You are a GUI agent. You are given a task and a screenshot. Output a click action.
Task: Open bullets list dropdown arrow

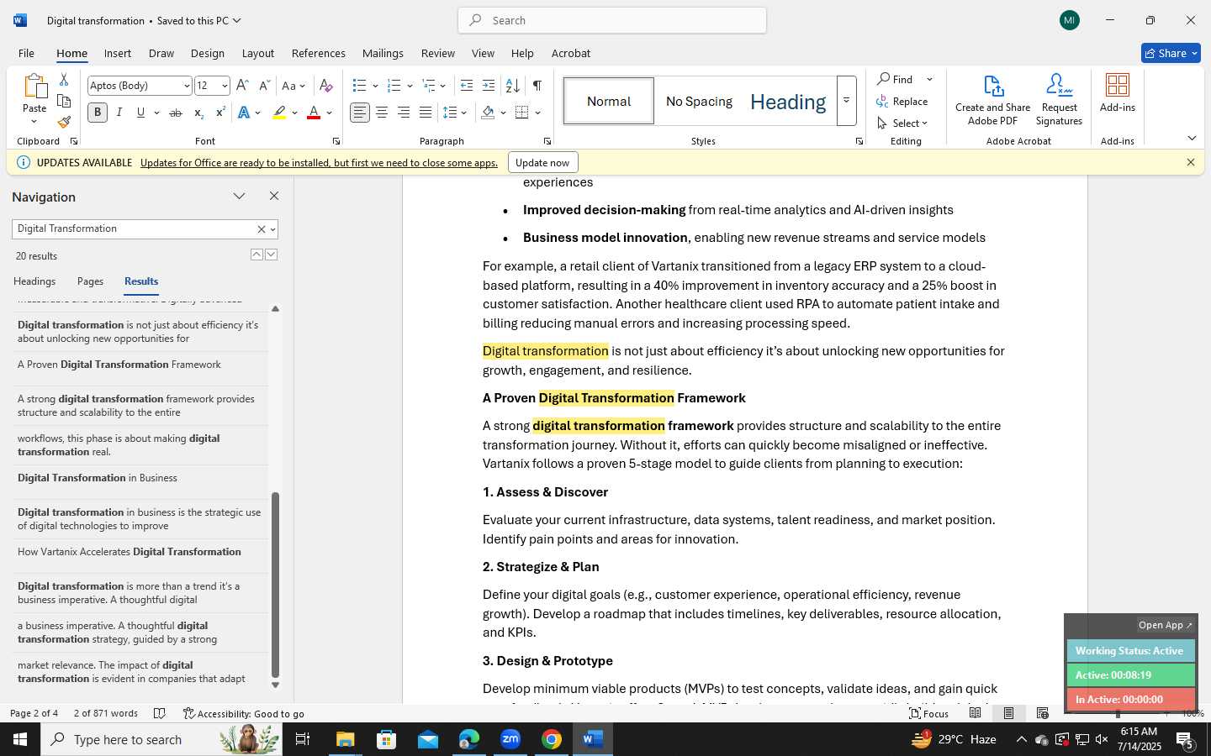point(374,86)
